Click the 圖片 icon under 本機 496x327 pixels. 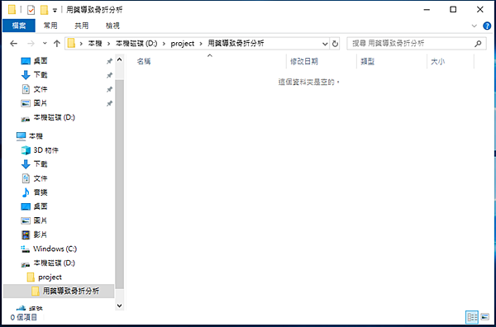(x=26, y=220)
